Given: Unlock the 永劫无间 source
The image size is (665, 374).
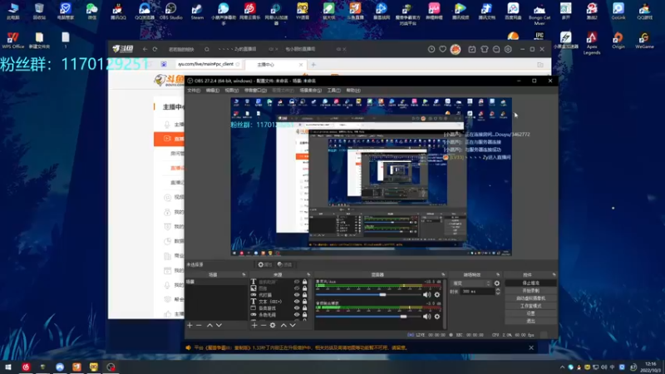Looking at the screenshot, I should point(304,315).
